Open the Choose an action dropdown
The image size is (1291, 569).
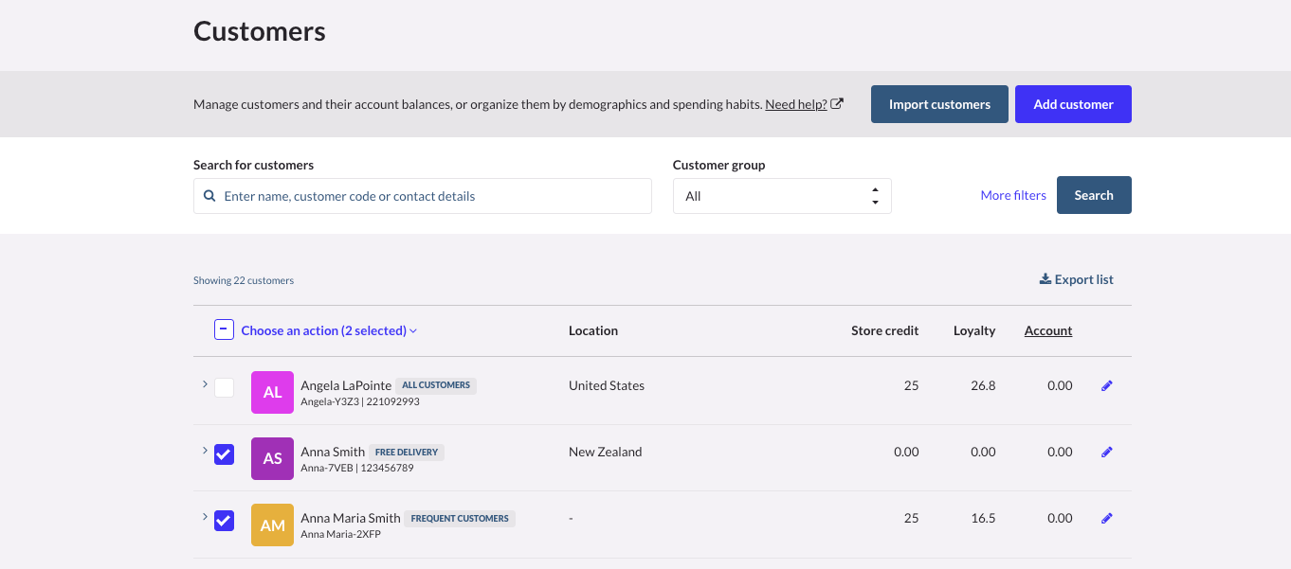click(x=329, y=330)
